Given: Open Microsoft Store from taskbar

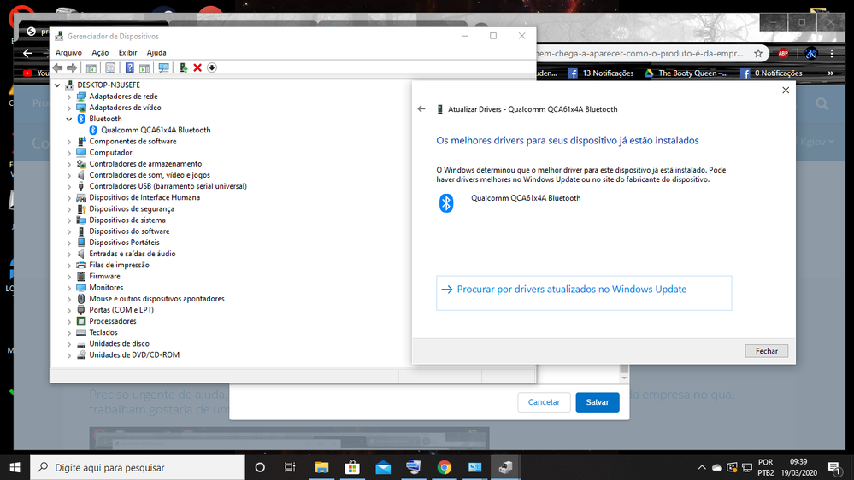Looking at the screenshot, I should 352,467.
